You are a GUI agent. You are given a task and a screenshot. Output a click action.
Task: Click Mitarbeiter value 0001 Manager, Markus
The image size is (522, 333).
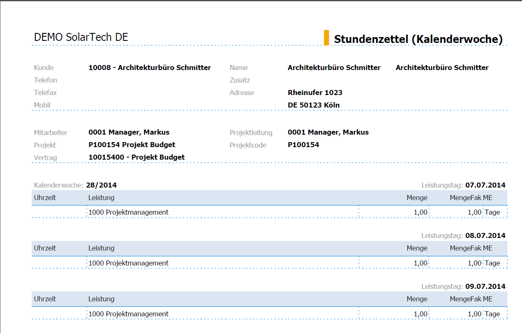(129, 132)
